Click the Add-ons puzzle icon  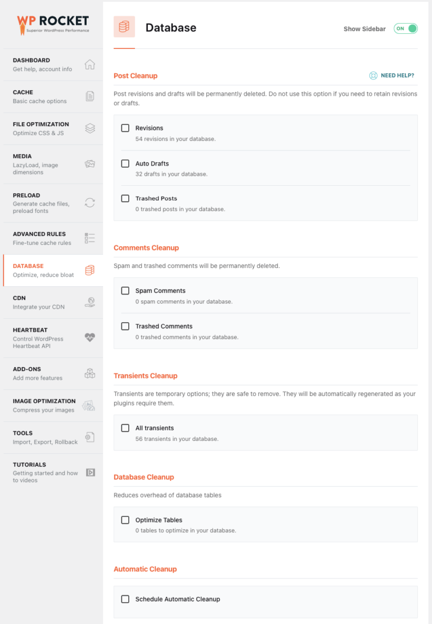tap(90, 373)
